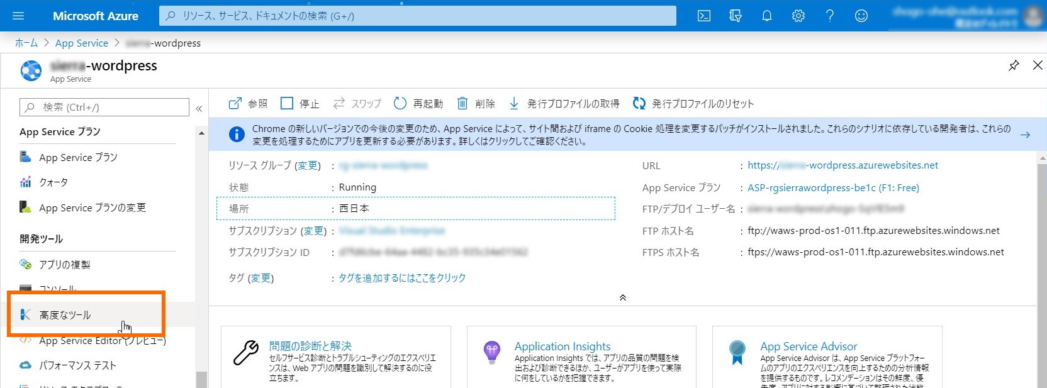The image size is (1047, 388).
Task: Click the left menu scrollbar up arrow
Action: [x=201, y=133]
